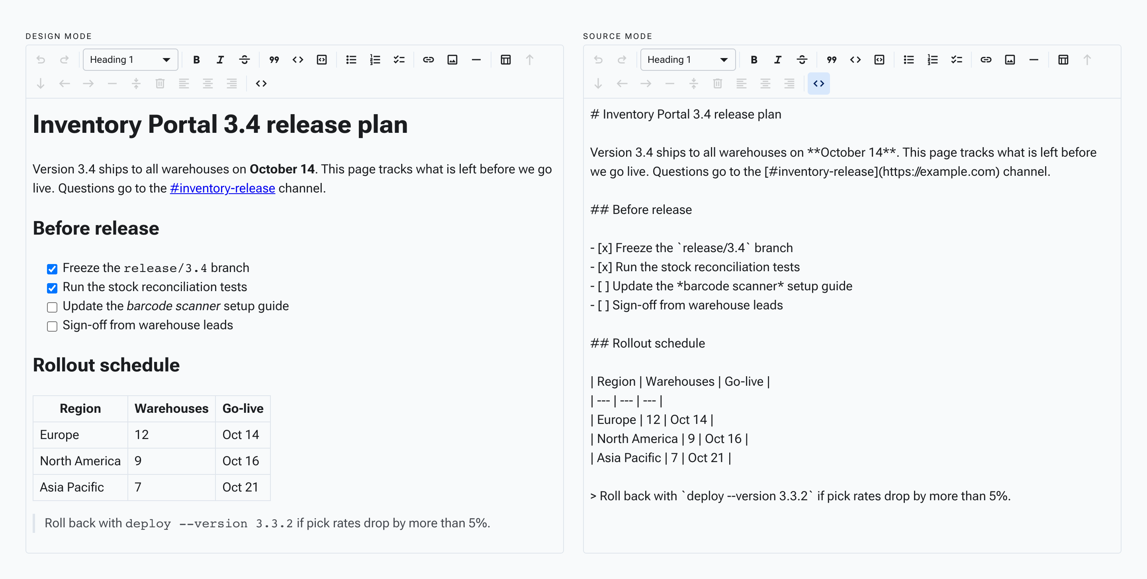Switch to source view in Design Mode
Screen dimensions: 1147x579
261,84
